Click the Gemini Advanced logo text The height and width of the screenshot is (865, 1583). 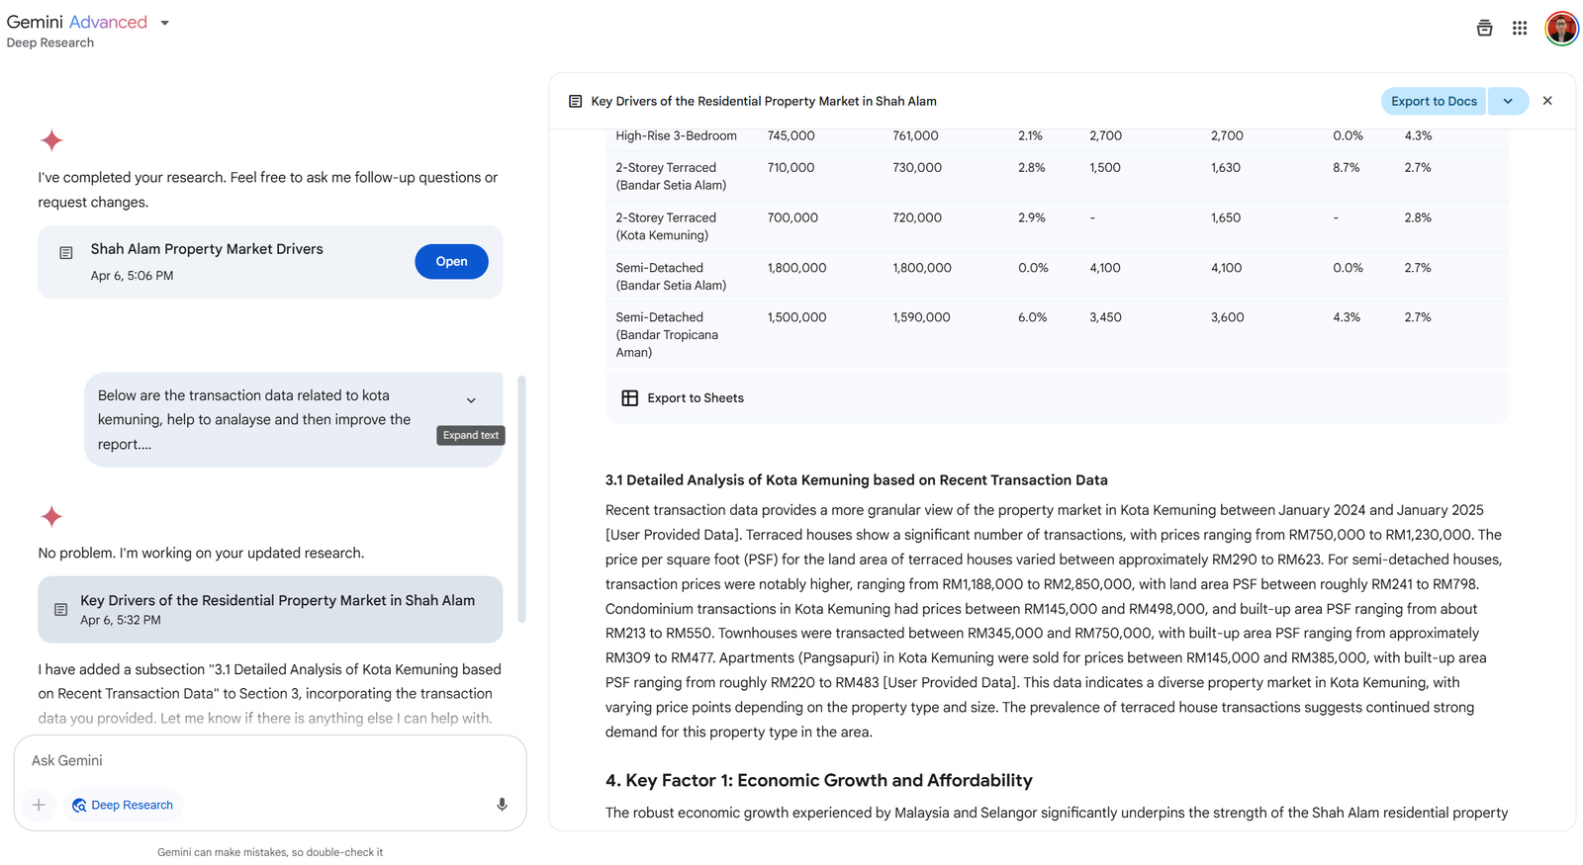click(77, 22)
